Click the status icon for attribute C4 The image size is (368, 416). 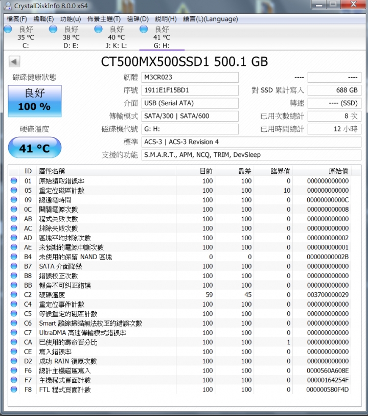pyautogui.click(x=14, y=304)
